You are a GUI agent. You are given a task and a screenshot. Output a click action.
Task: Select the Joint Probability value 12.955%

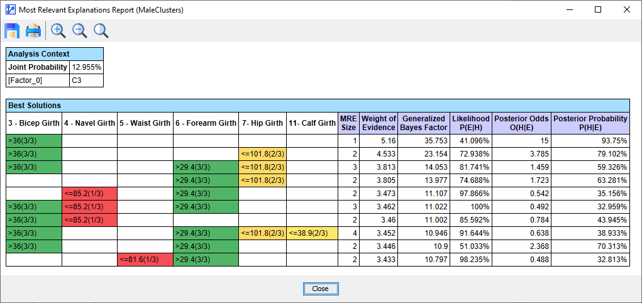[86, 67]
